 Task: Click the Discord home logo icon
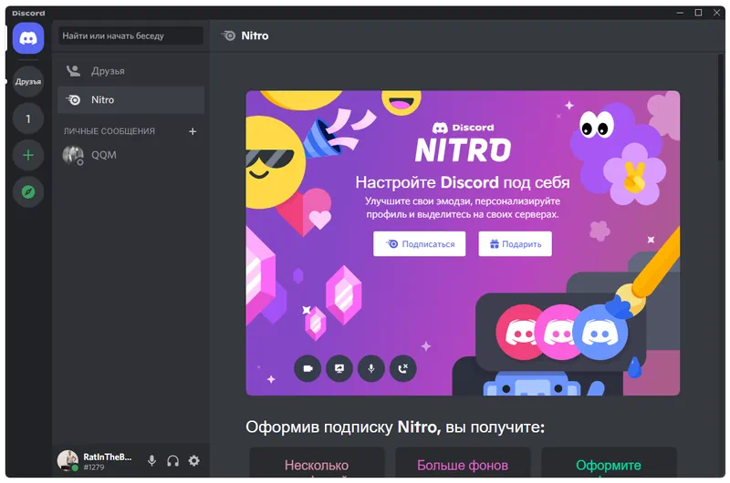pyautogui.click(x=28, y=39)
